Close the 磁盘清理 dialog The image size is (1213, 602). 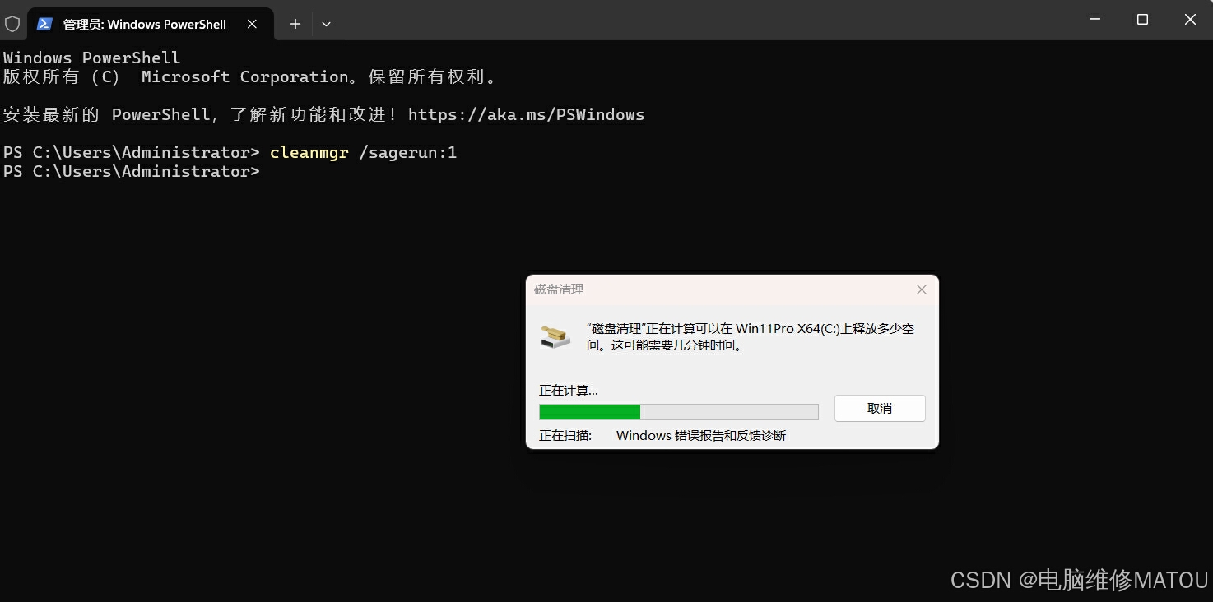coord(922,289)
